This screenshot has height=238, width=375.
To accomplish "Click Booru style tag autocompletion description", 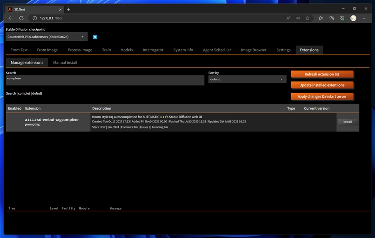I will (147, 117).
